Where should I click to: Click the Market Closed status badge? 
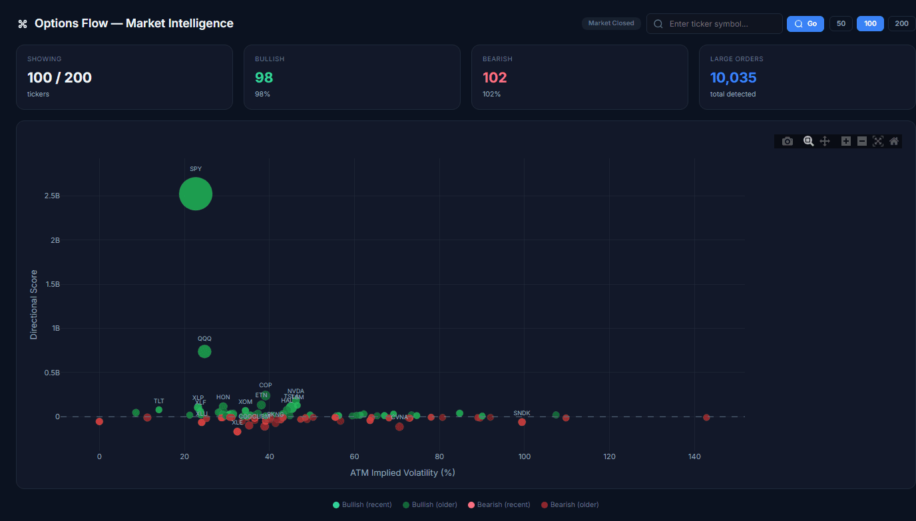(x=610, y=23)
